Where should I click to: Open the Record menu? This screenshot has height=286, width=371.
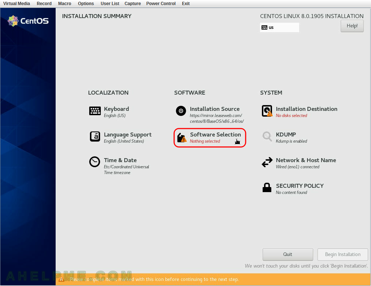(x=44, y=4)
